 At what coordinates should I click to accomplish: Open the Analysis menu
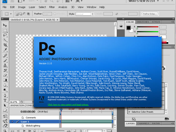point(63,7)
